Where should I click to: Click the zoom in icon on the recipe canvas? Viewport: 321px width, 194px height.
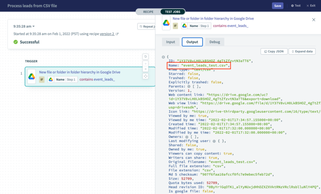(145, 63)
